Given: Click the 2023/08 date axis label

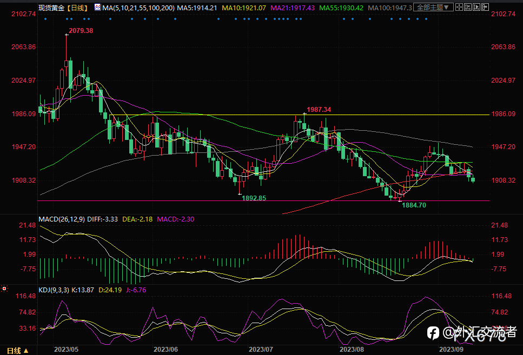Looking at the screenshot, I should coord(352,350).
